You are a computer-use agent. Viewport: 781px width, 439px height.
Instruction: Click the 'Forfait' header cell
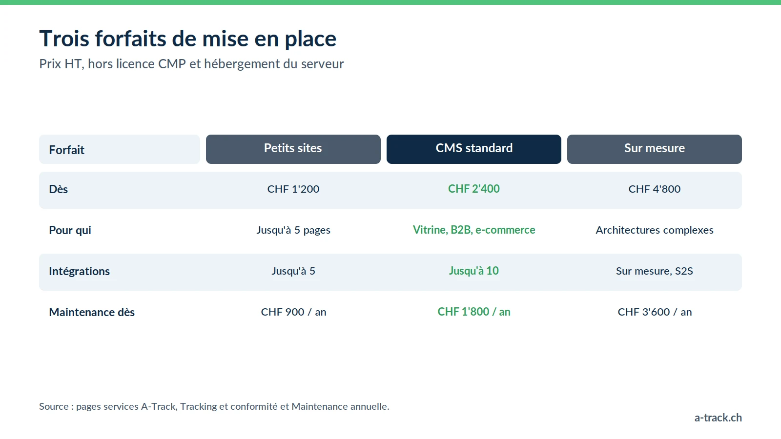click(x=120, y=149)
